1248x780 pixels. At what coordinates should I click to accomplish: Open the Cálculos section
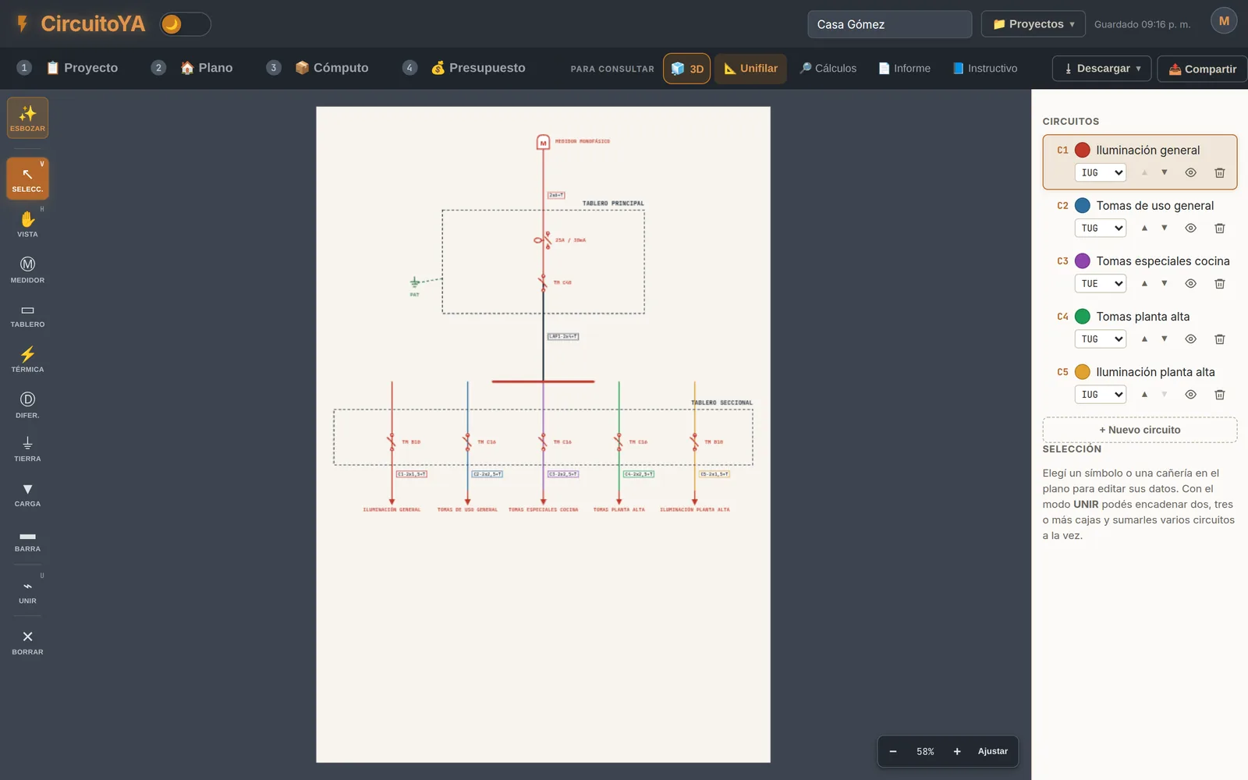click(x=828, y=69)
